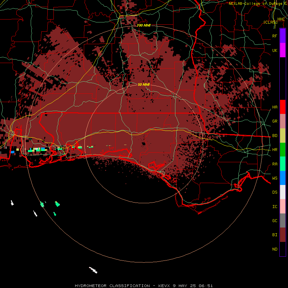Click the WS legend label
Viewport: 288px width, 288px height.
tap(275, 178)
